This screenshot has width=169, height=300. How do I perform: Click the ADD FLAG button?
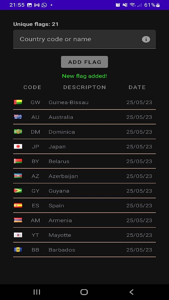tap(84, 62)
